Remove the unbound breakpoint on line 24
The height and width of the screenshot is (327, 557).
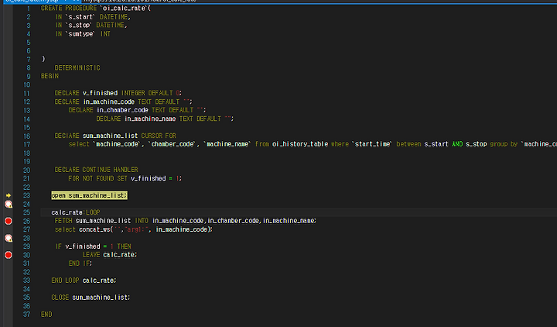coord(9,205)
